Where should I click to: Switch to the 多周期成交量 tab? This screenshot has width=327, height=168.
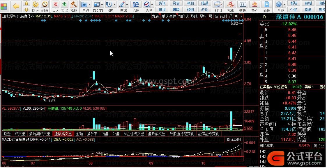40,134
